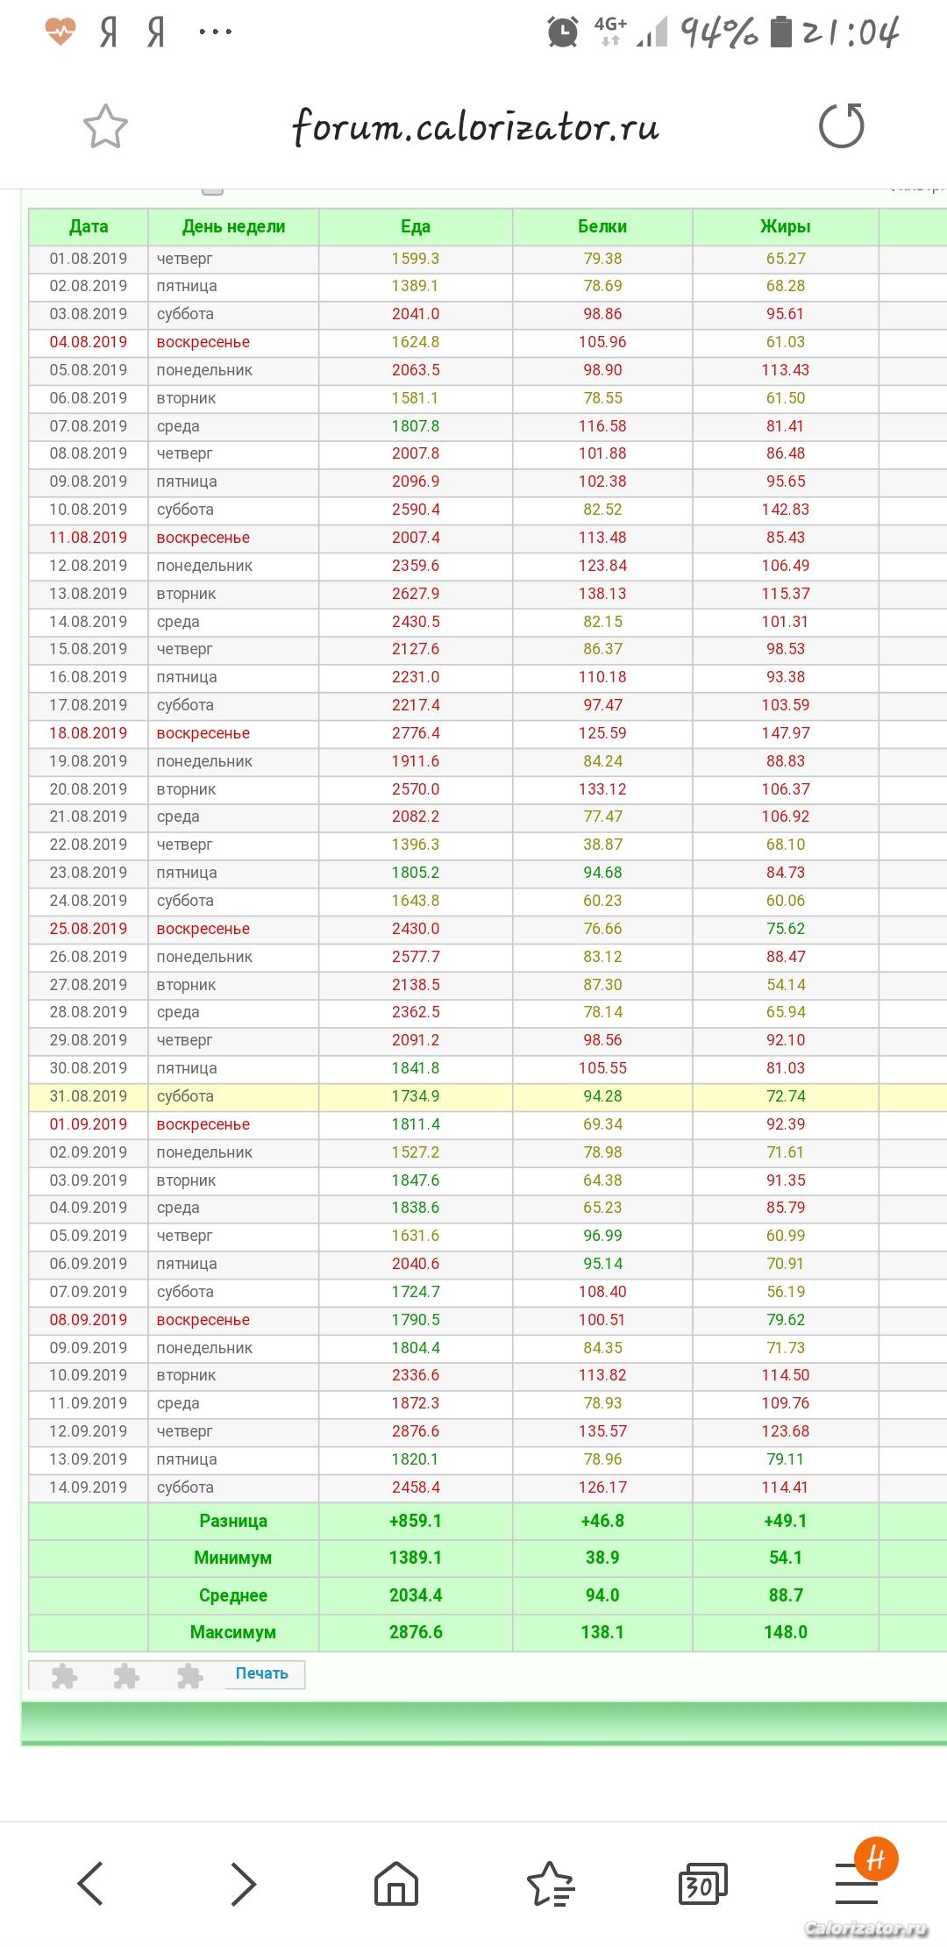Tap the heart health icon in status bar

[61, 33]
